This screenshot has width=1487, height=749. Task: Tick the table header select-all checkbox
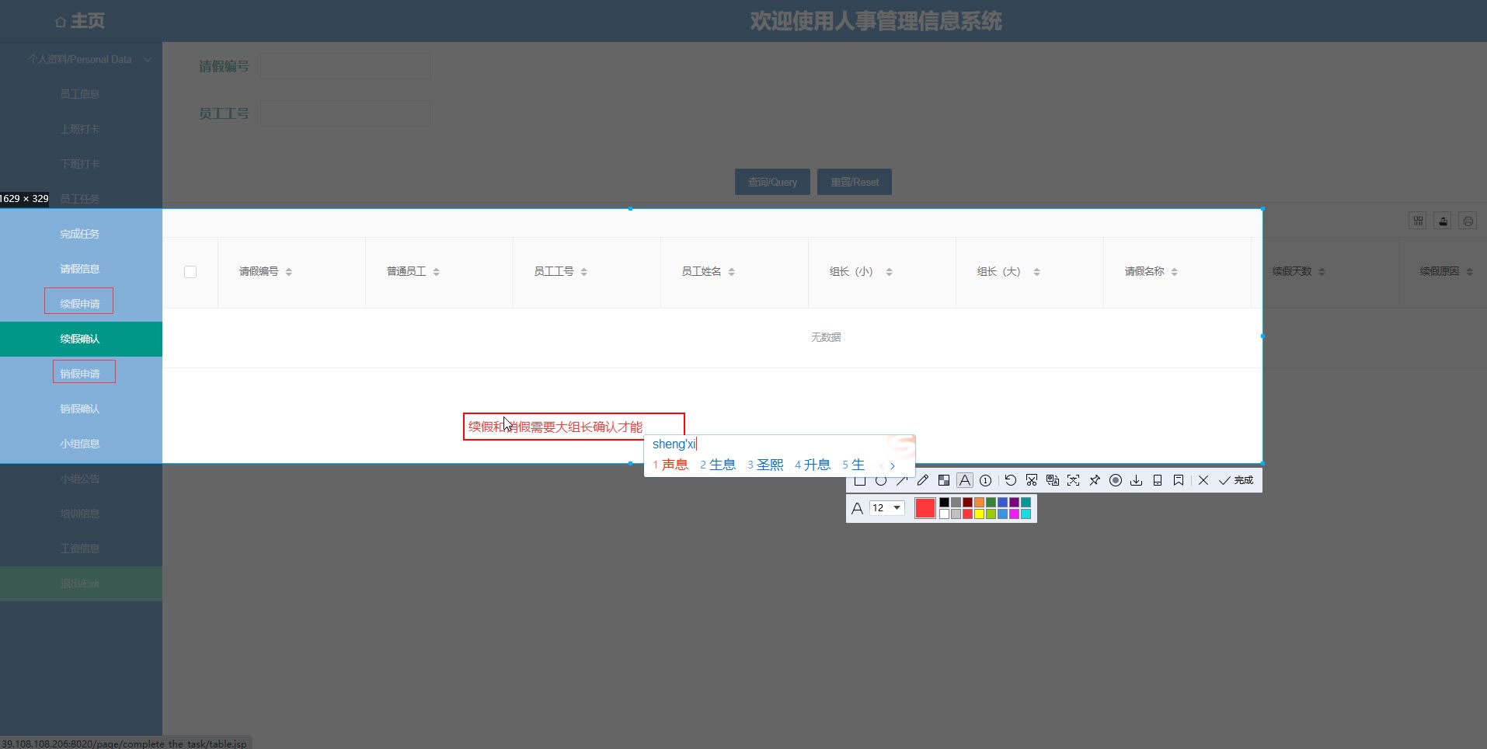coord(190,272)
